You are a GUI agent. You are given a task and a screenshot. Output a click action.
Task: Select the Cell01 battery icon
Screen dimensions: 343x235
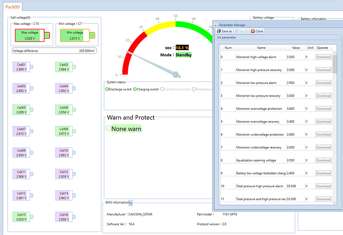[23, 67]
